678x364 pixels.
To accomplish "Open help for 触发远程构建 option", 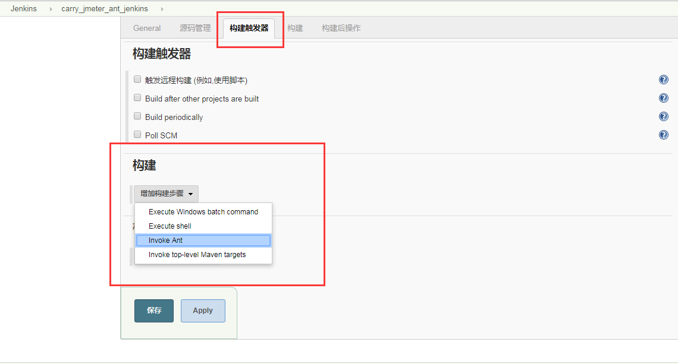I will (x=663, y=80).
